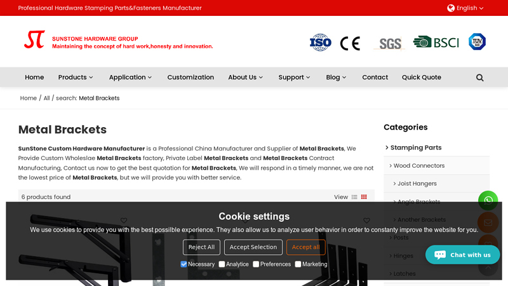Click the TUV certification badge

478,41
